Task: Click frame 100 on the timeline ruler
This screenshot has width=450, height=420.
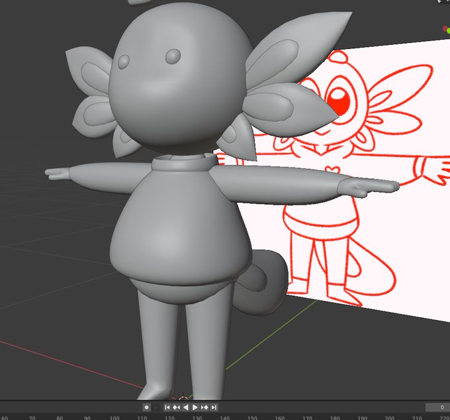Action: (114, 418)
